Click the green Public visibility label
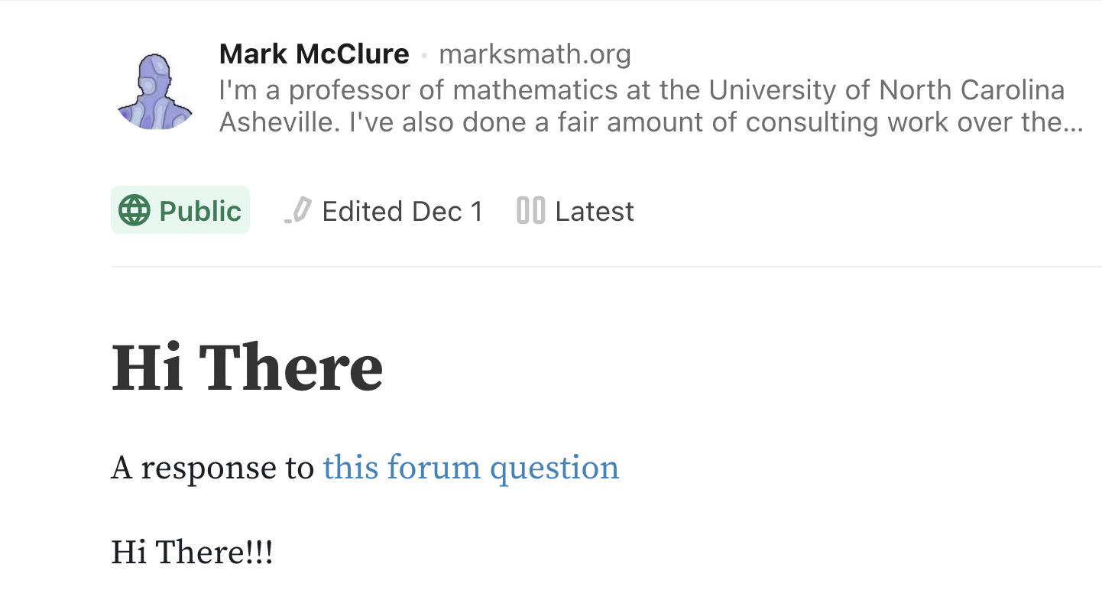 click(x=200, y=211)
